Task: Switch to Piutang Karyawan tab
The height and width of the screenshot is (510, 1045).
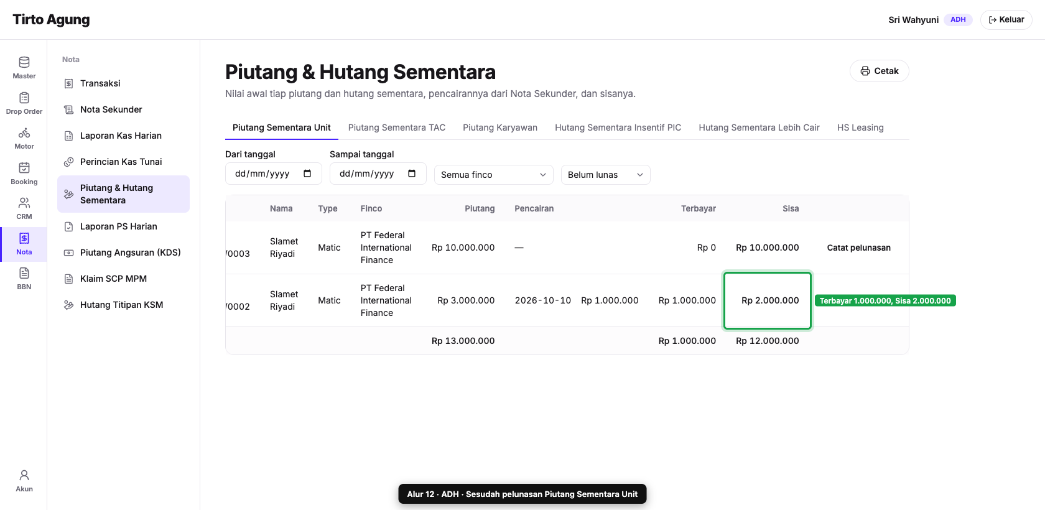Action: [x=500, y=127]
